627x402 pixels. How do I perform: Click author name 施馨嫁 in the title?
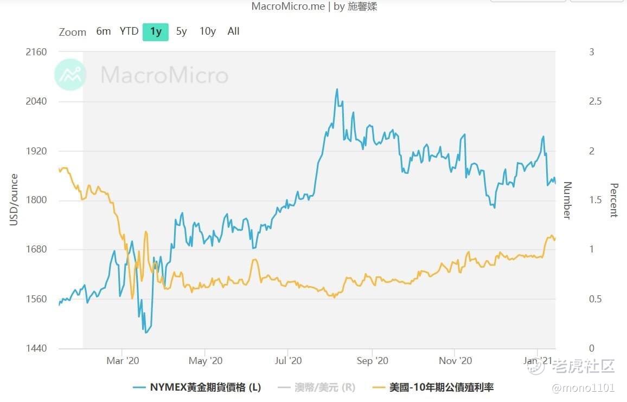362,7
